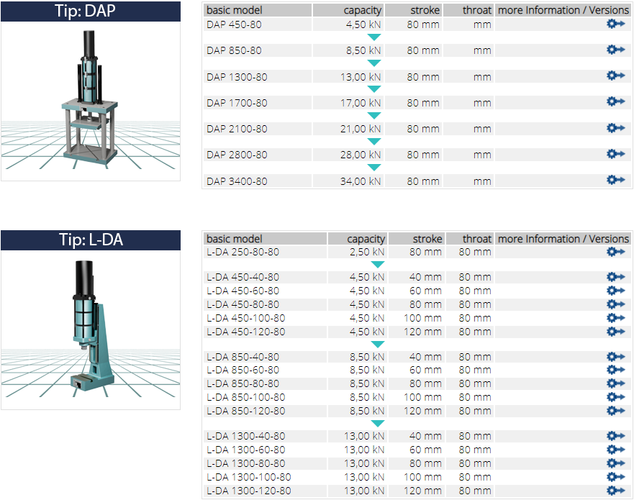Click gear icon for L-DA 1300-120-80
The image size is (634, 500).
tap(615, 491)
